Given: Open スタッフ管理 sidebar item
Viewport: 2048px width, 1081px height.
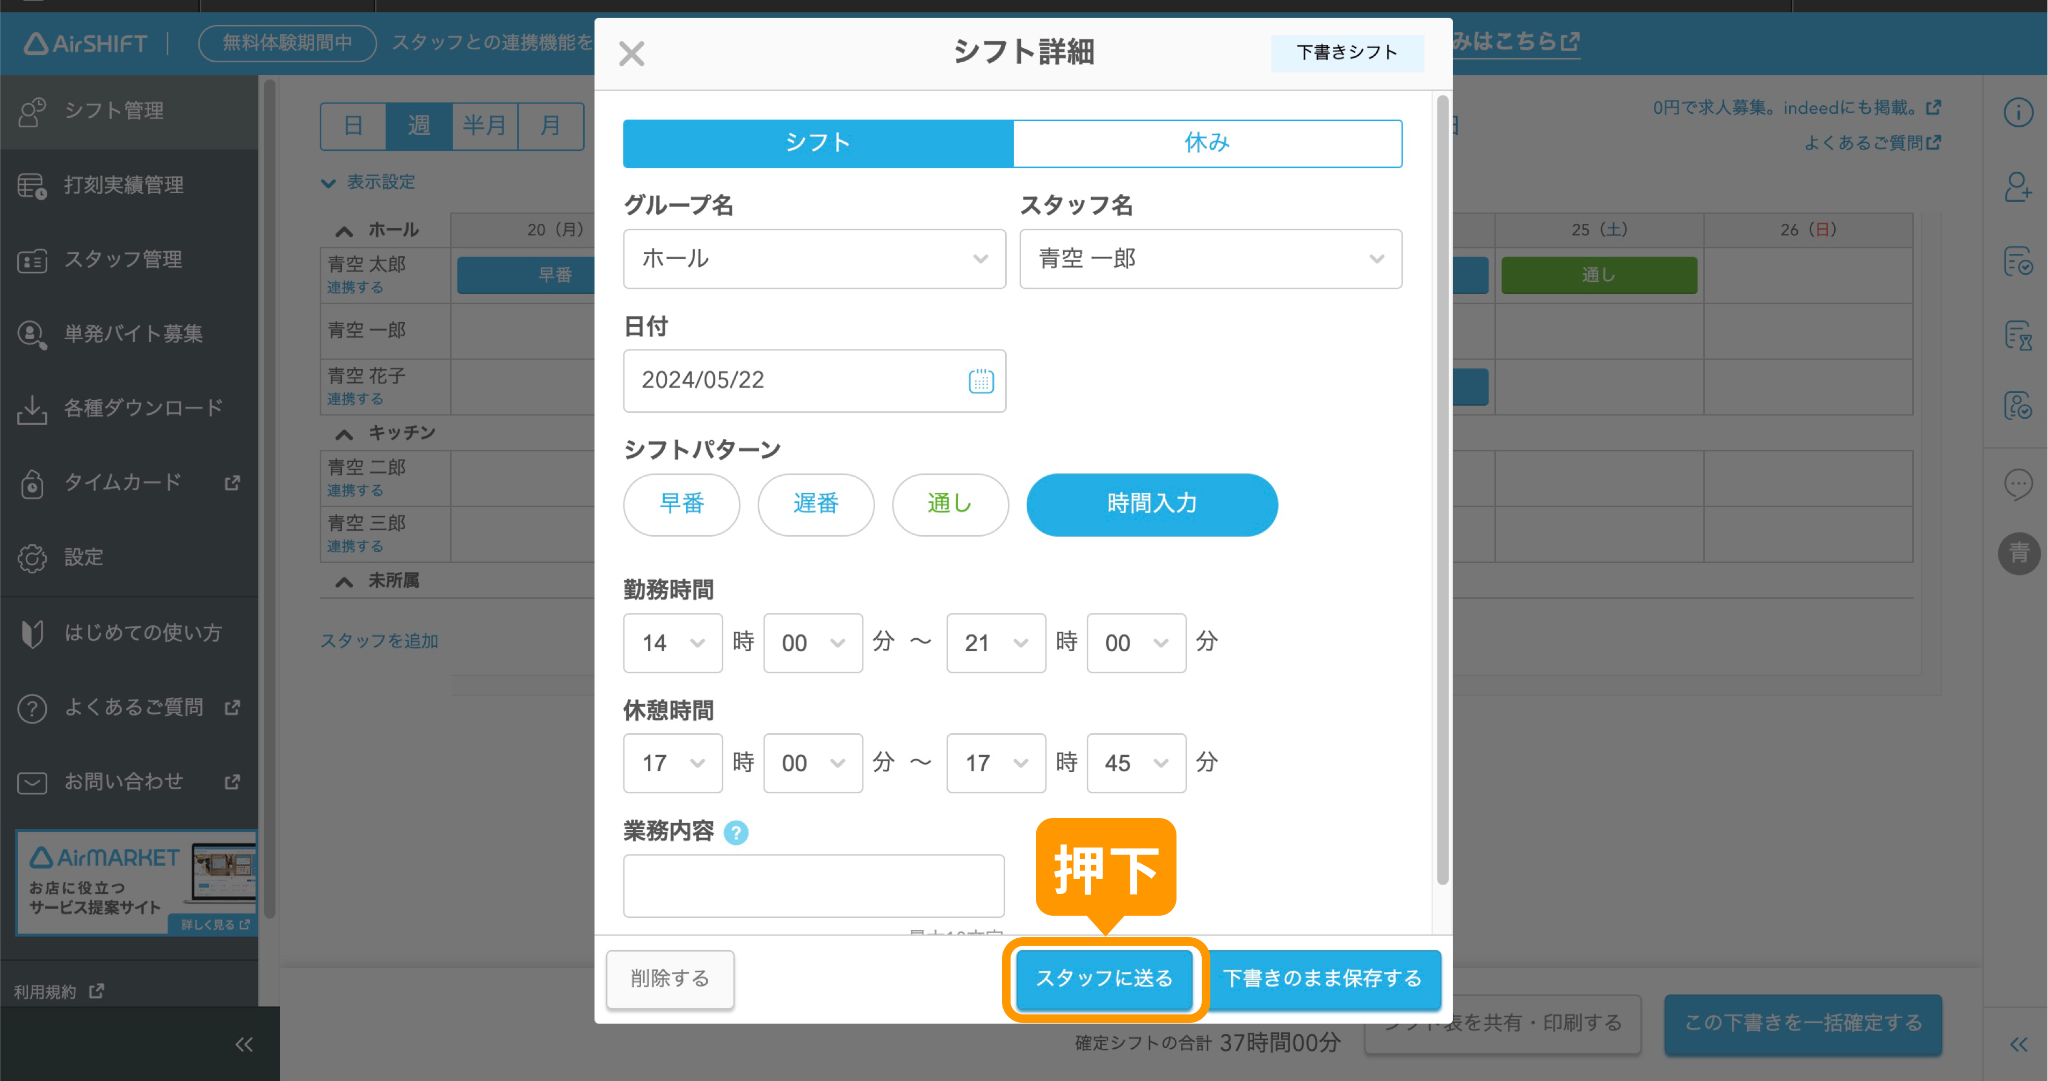Looking at the screenshot, I should tap(129, 260).
